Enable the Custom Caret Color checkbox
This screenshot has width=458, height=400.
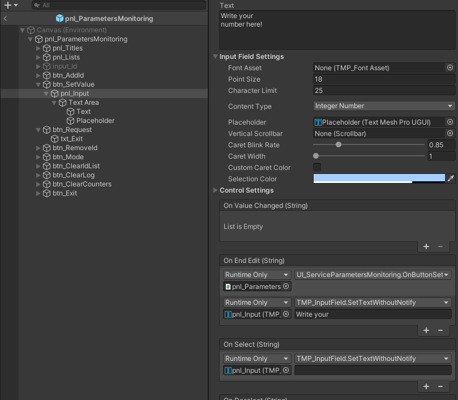(317, 167)
